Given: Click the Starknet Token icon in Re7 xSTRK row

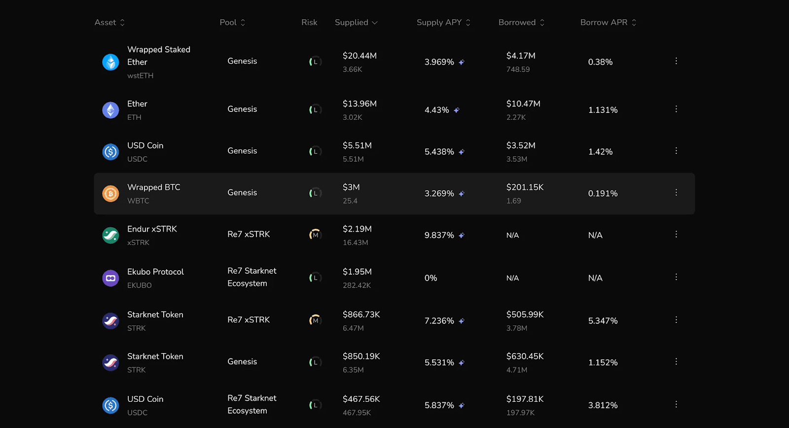Looking at the screenshot, I should click(110, 321).
